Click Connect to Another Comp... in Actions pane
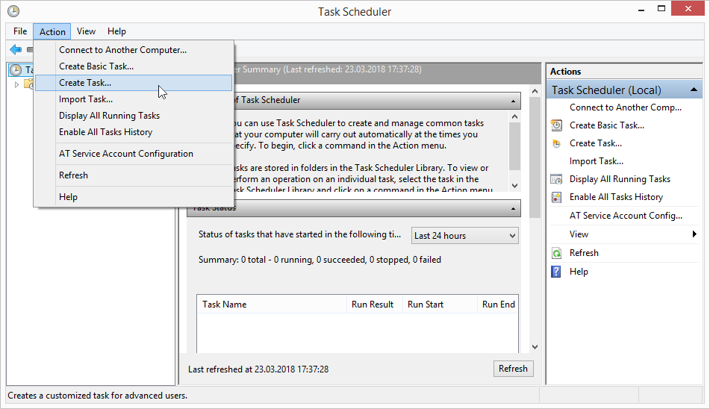The width and height of the screenshot is (710, 409). click(626, 107)
